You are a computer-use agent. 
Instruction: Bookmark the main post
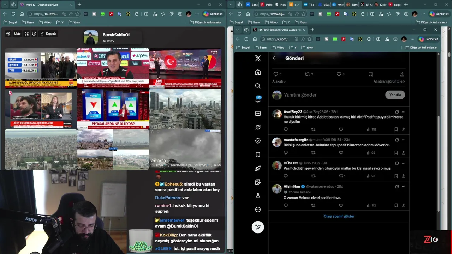coord(370,74)
